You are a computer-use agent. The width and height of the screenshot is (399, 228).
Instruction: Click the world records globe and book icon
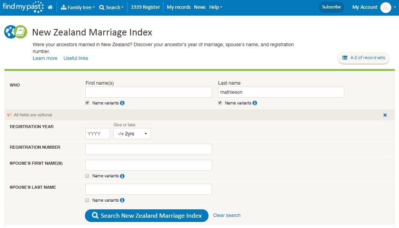pos(16,32)
